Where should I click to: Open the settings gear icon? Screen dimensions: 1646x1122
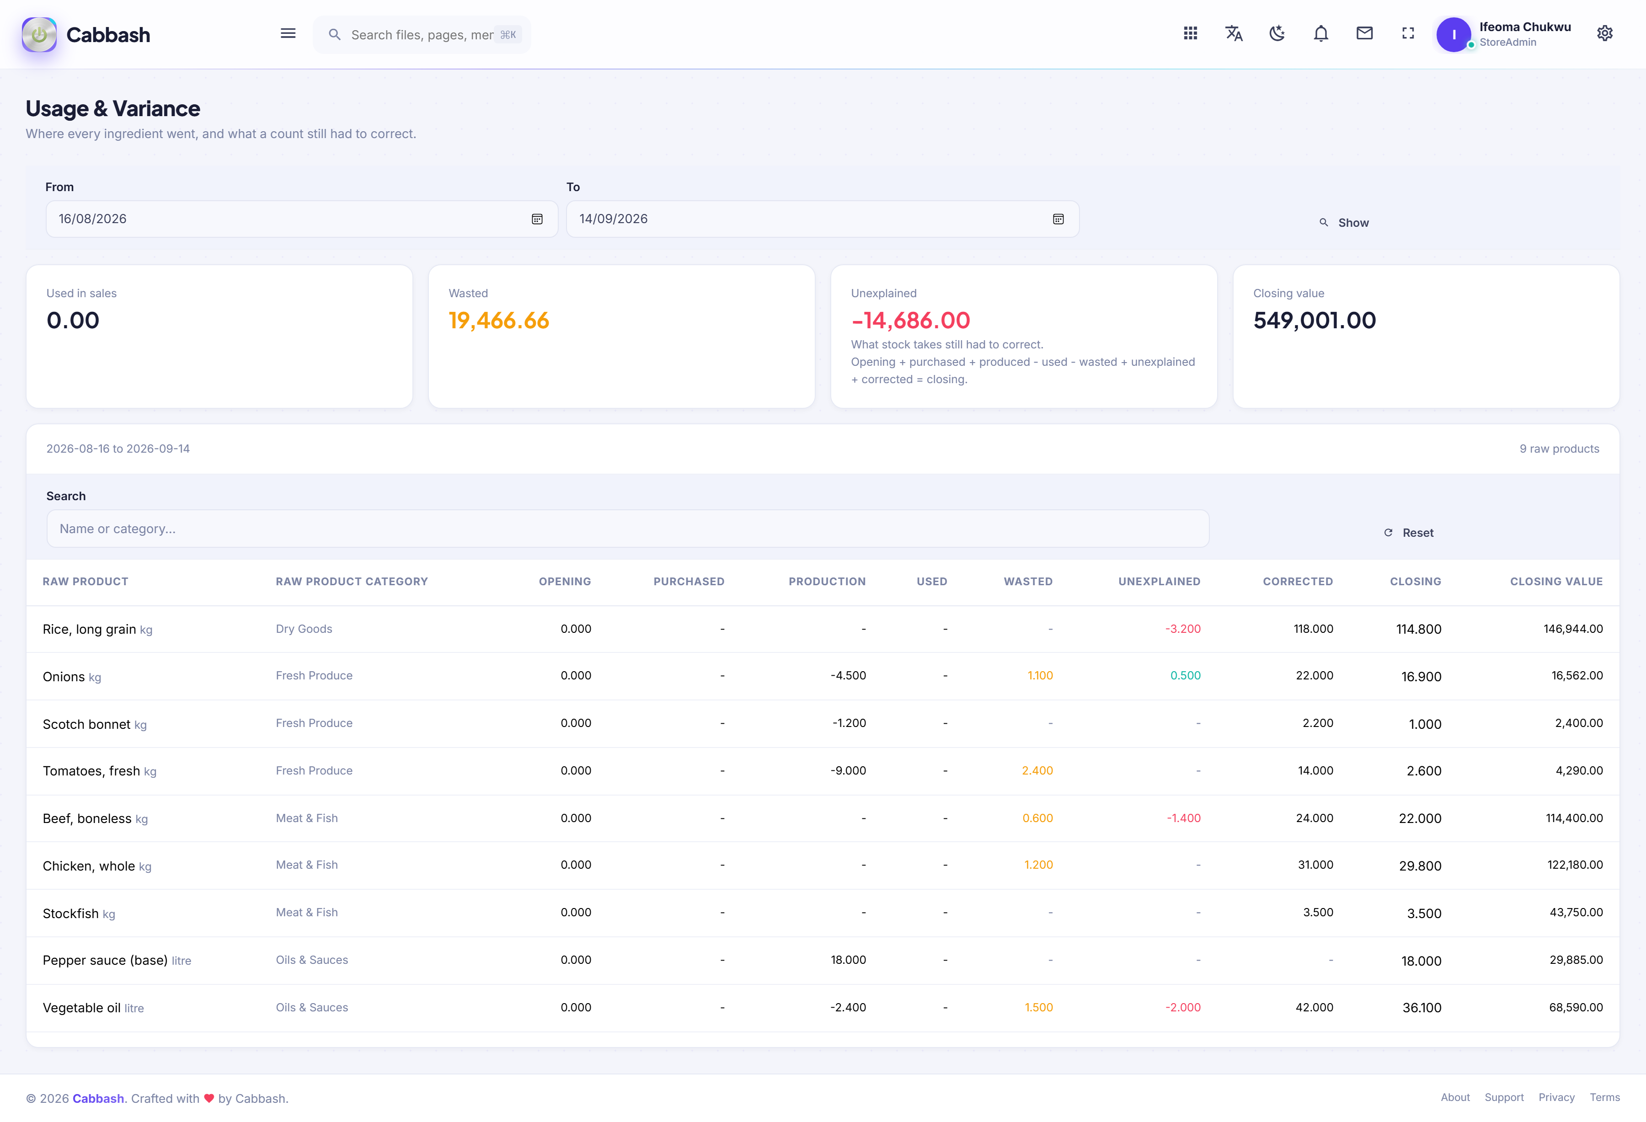[1605, 33]
